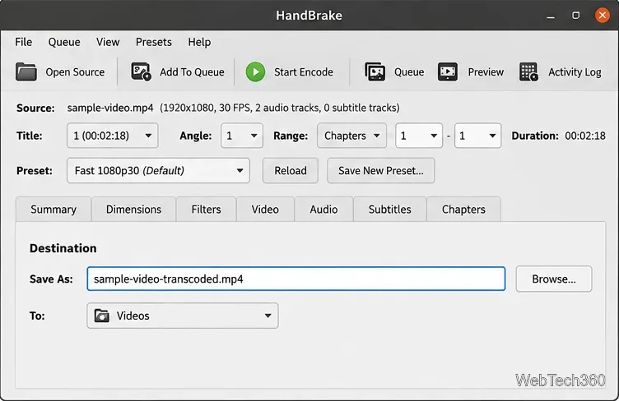Open the Preset dropdown Fast 1080p30
619x401 pixels.
158,171
